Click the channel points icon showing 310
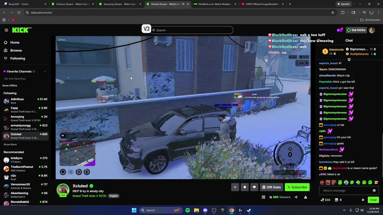Screen dimensions: 383x215 pos(325,200)
